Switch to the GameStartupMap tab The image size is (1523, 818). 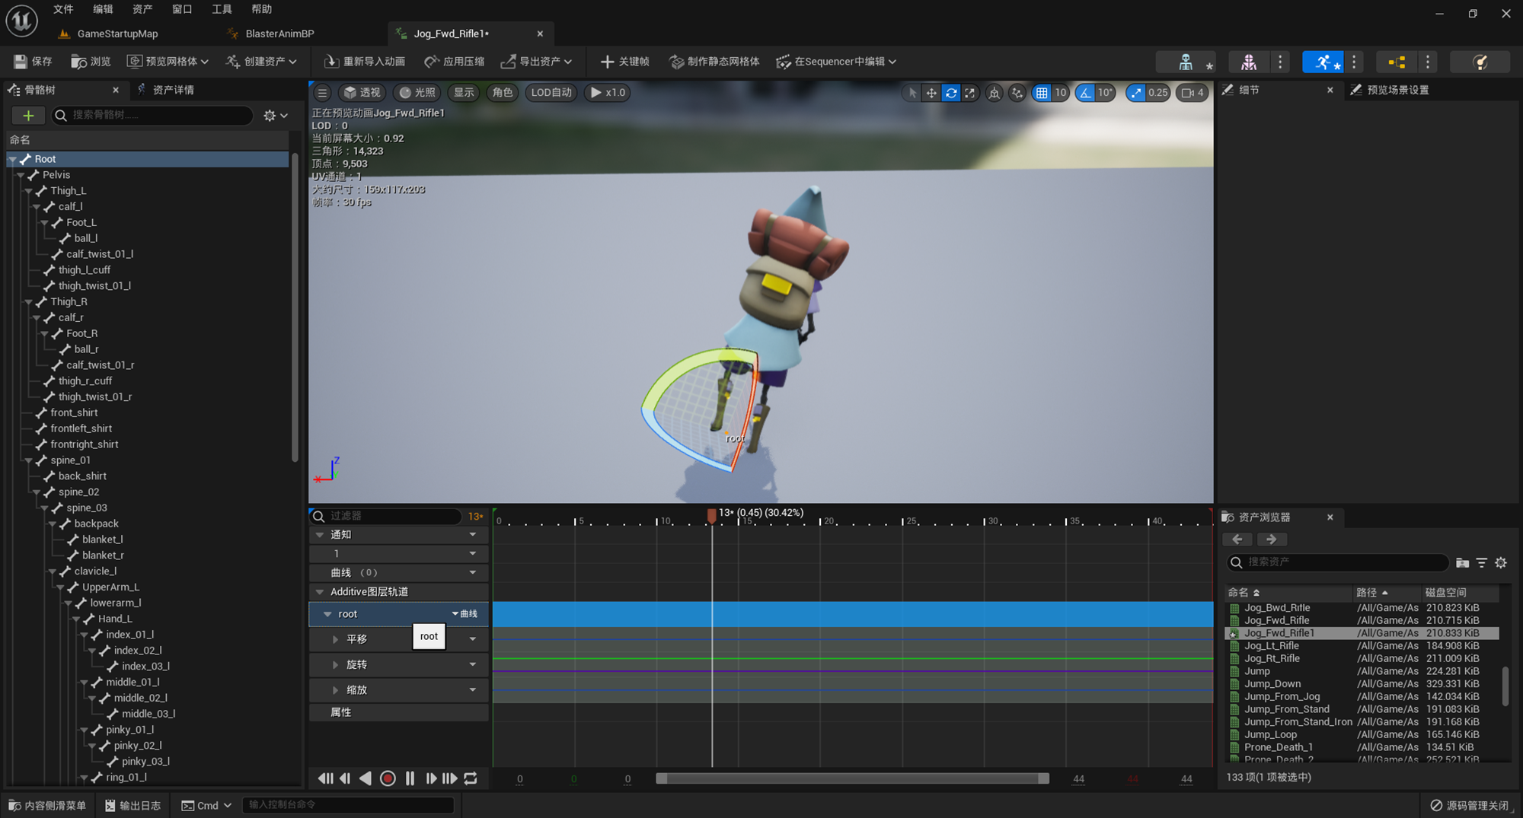click(x=117, y=33)
